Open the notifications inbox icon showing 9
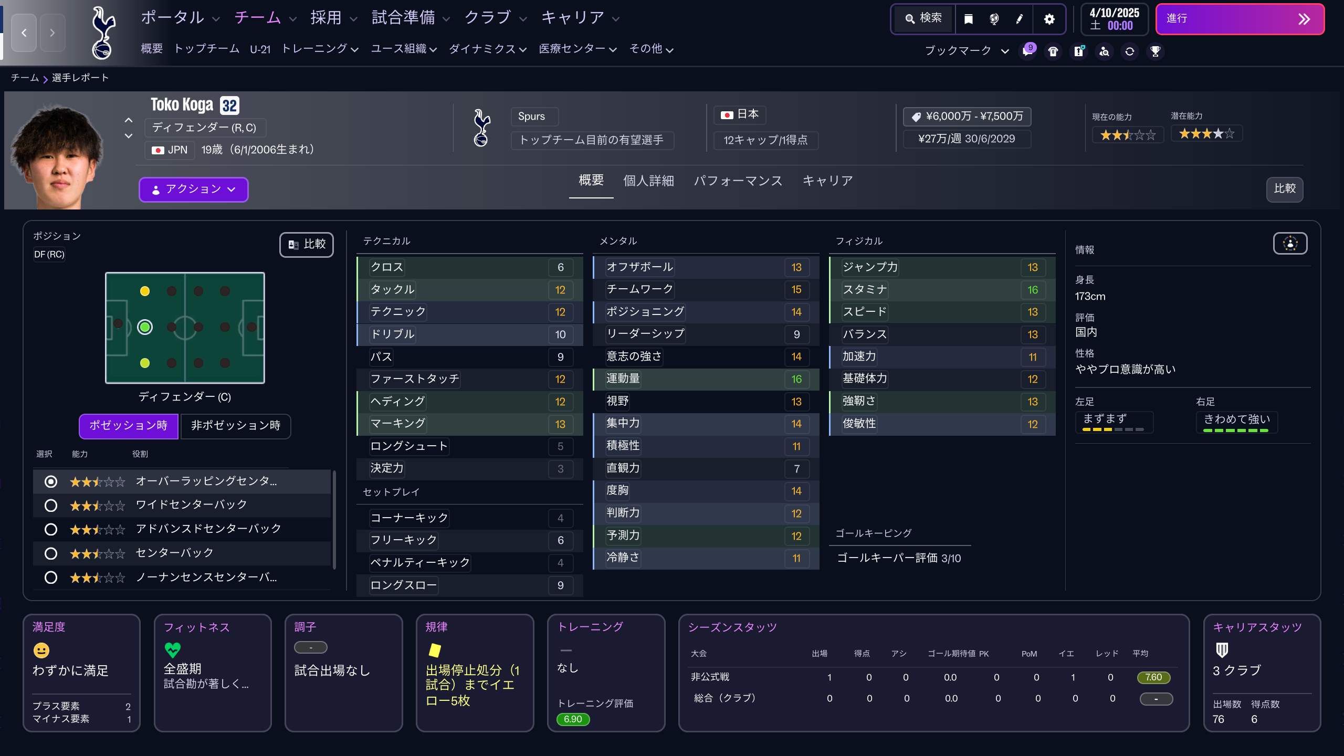The image size is (1344, 756). pyautogui.click(x=1028, y=51)
